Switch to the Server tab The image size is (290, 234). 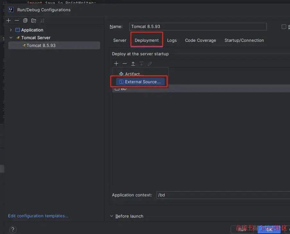tap(120, 40)
